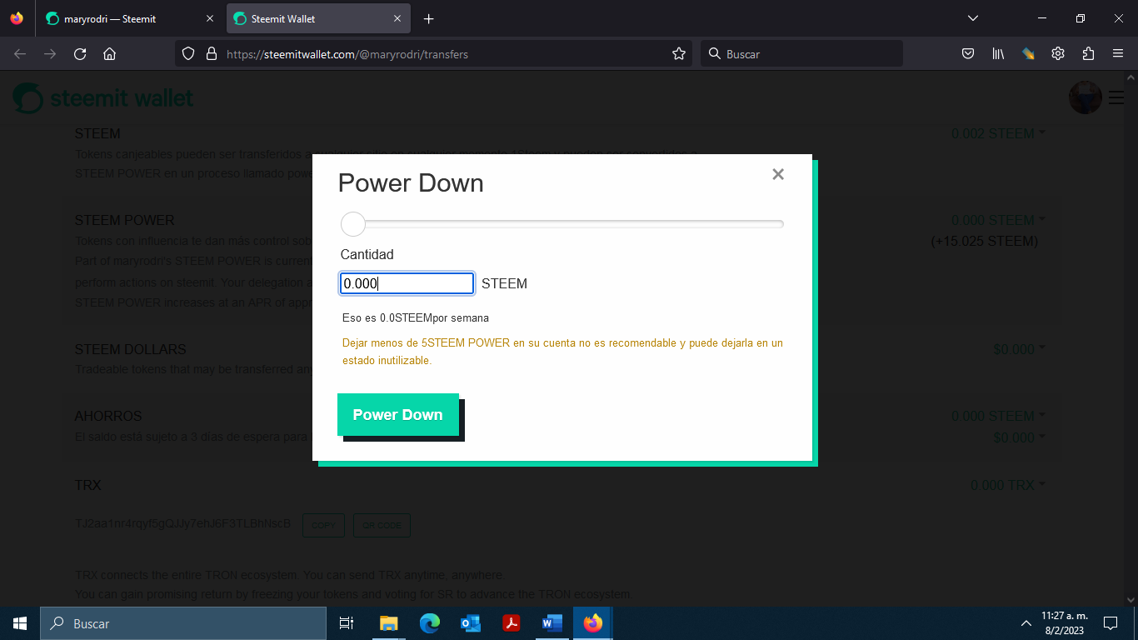Select the Steemit Wallet browser tab
Screen dimensions: 1138x640
[x=317, y=18]
